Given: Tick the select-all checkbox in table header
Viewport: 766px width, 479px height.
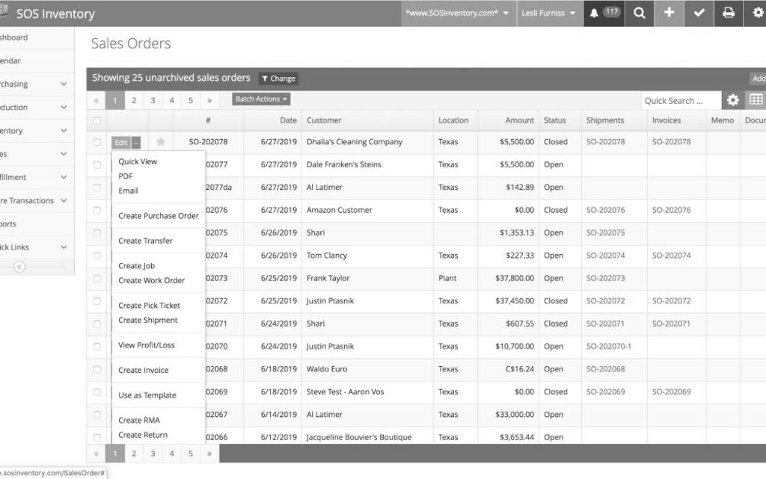Looking at the screenshot, I should click(96, 120).
